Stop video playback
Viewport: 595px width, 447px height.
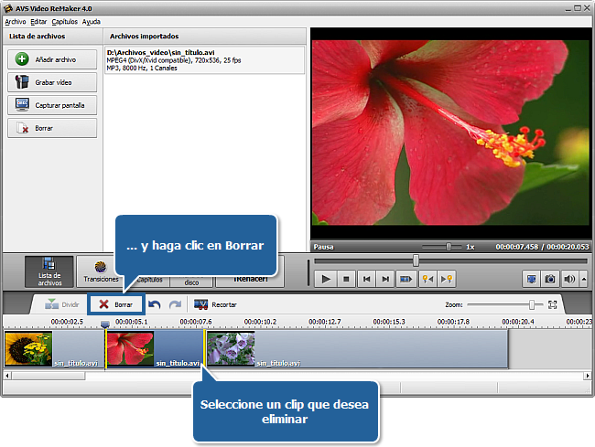(x=346, y=278)
